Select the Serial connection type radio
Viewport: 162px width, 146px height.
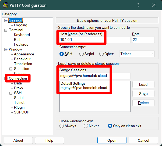(x=82, y=54)
